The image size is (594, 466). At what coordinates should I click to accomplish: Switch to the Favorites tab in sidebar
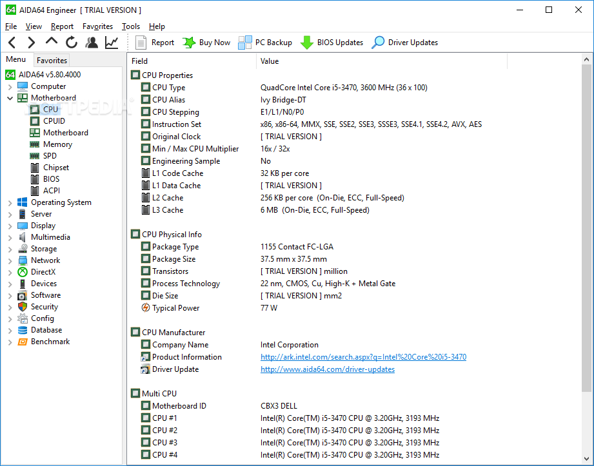click(x=52, y=60)
